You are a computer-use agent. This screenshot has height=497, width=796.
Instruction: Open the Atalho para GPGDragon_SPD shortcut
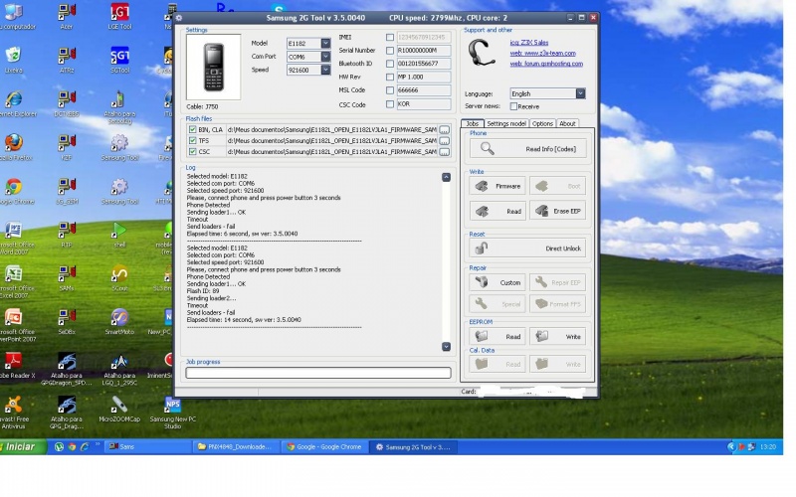pyautogui.click(x=67, y=369)
